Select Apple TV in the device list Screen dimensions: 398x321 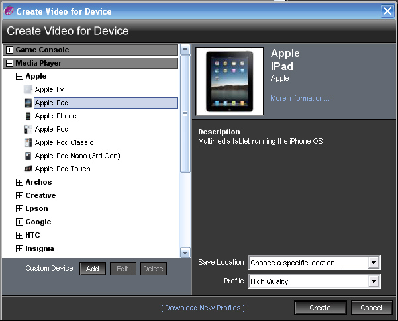pos(50,89)
